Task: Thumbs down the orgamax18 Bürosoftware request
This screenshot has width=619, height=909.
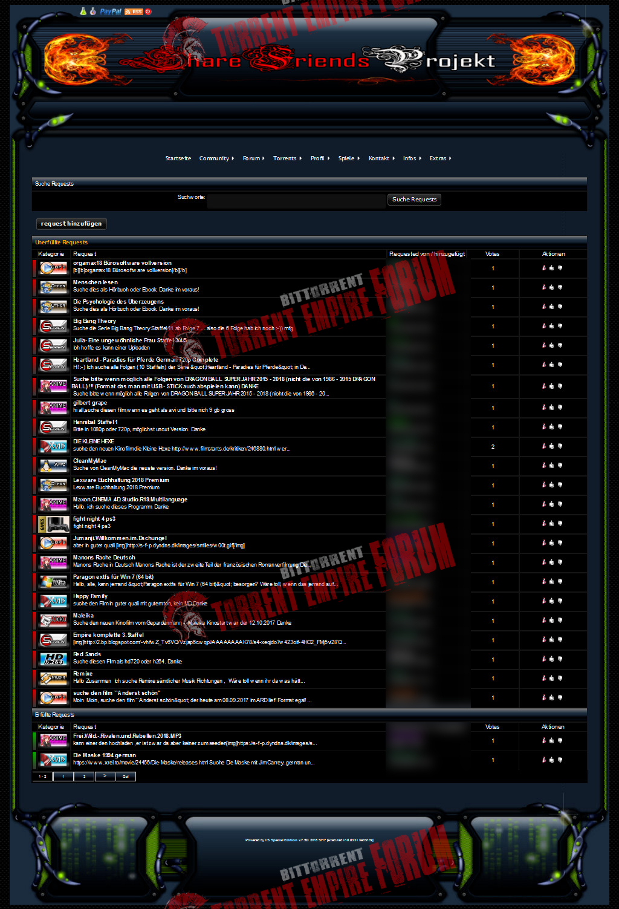Action: 560,268
